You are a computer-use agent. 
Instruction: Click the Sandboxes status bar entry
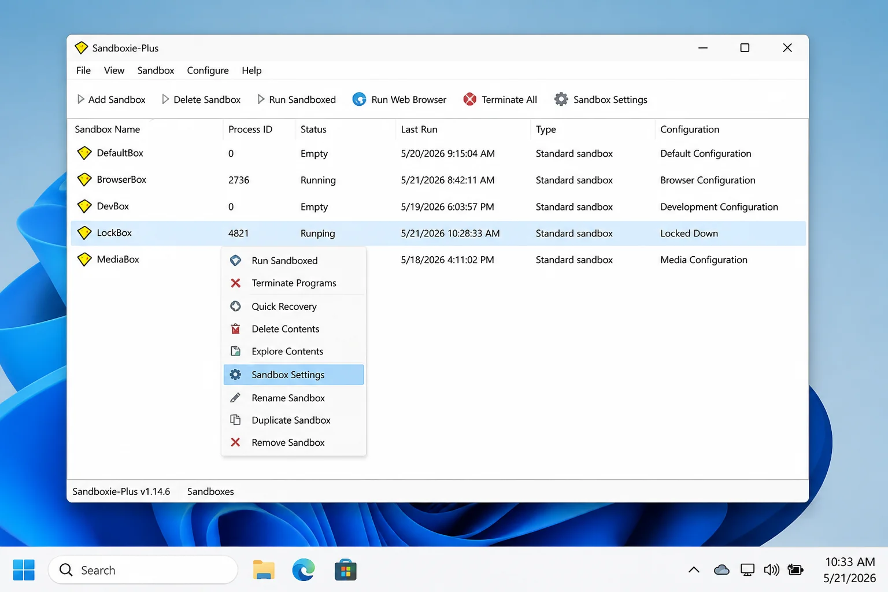tap(210, 491)
